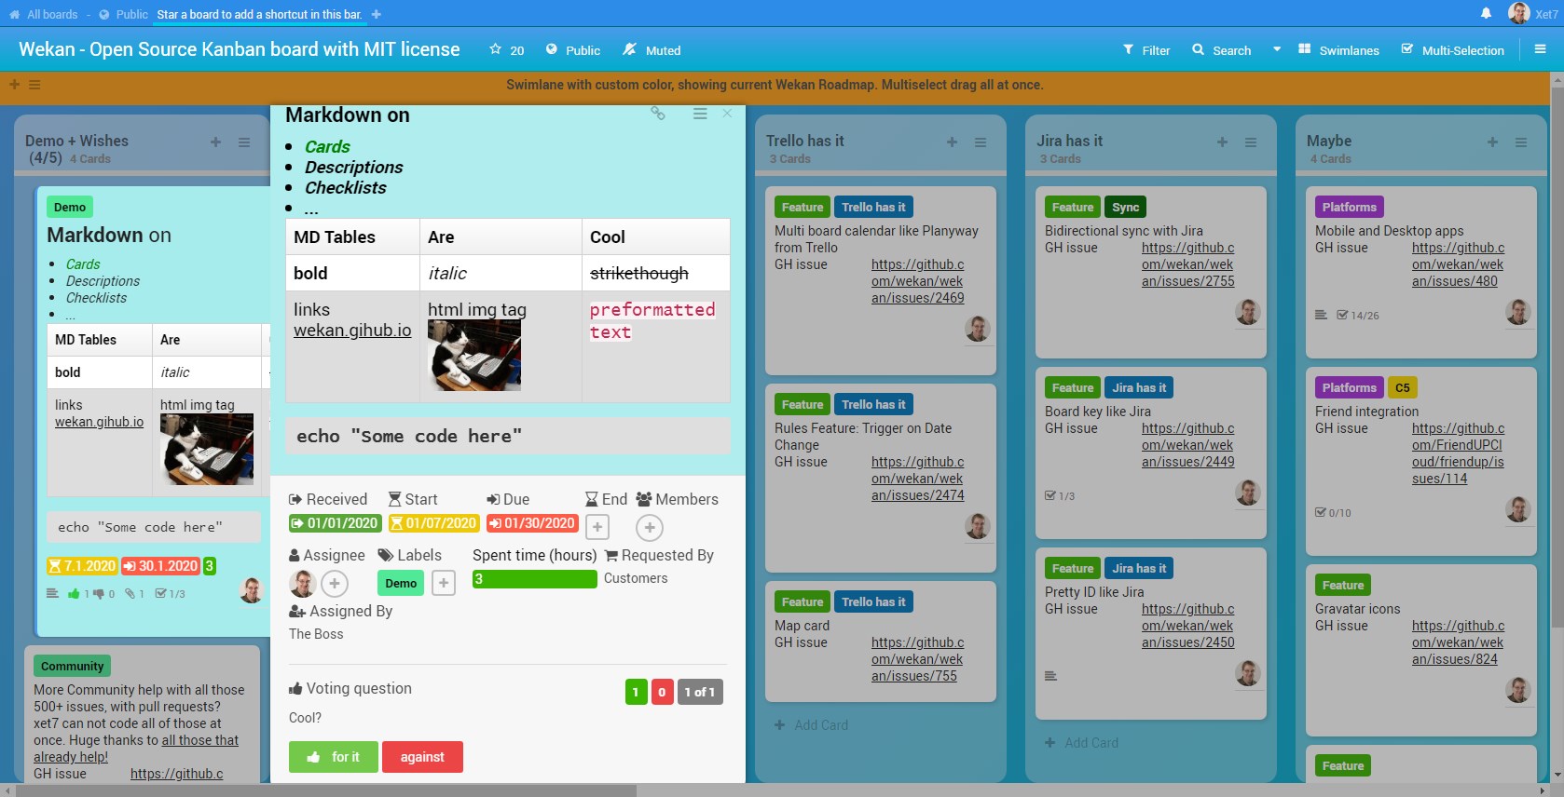
Task: Click The Boss assigned-by value
Action: click(x=316, y=634)
